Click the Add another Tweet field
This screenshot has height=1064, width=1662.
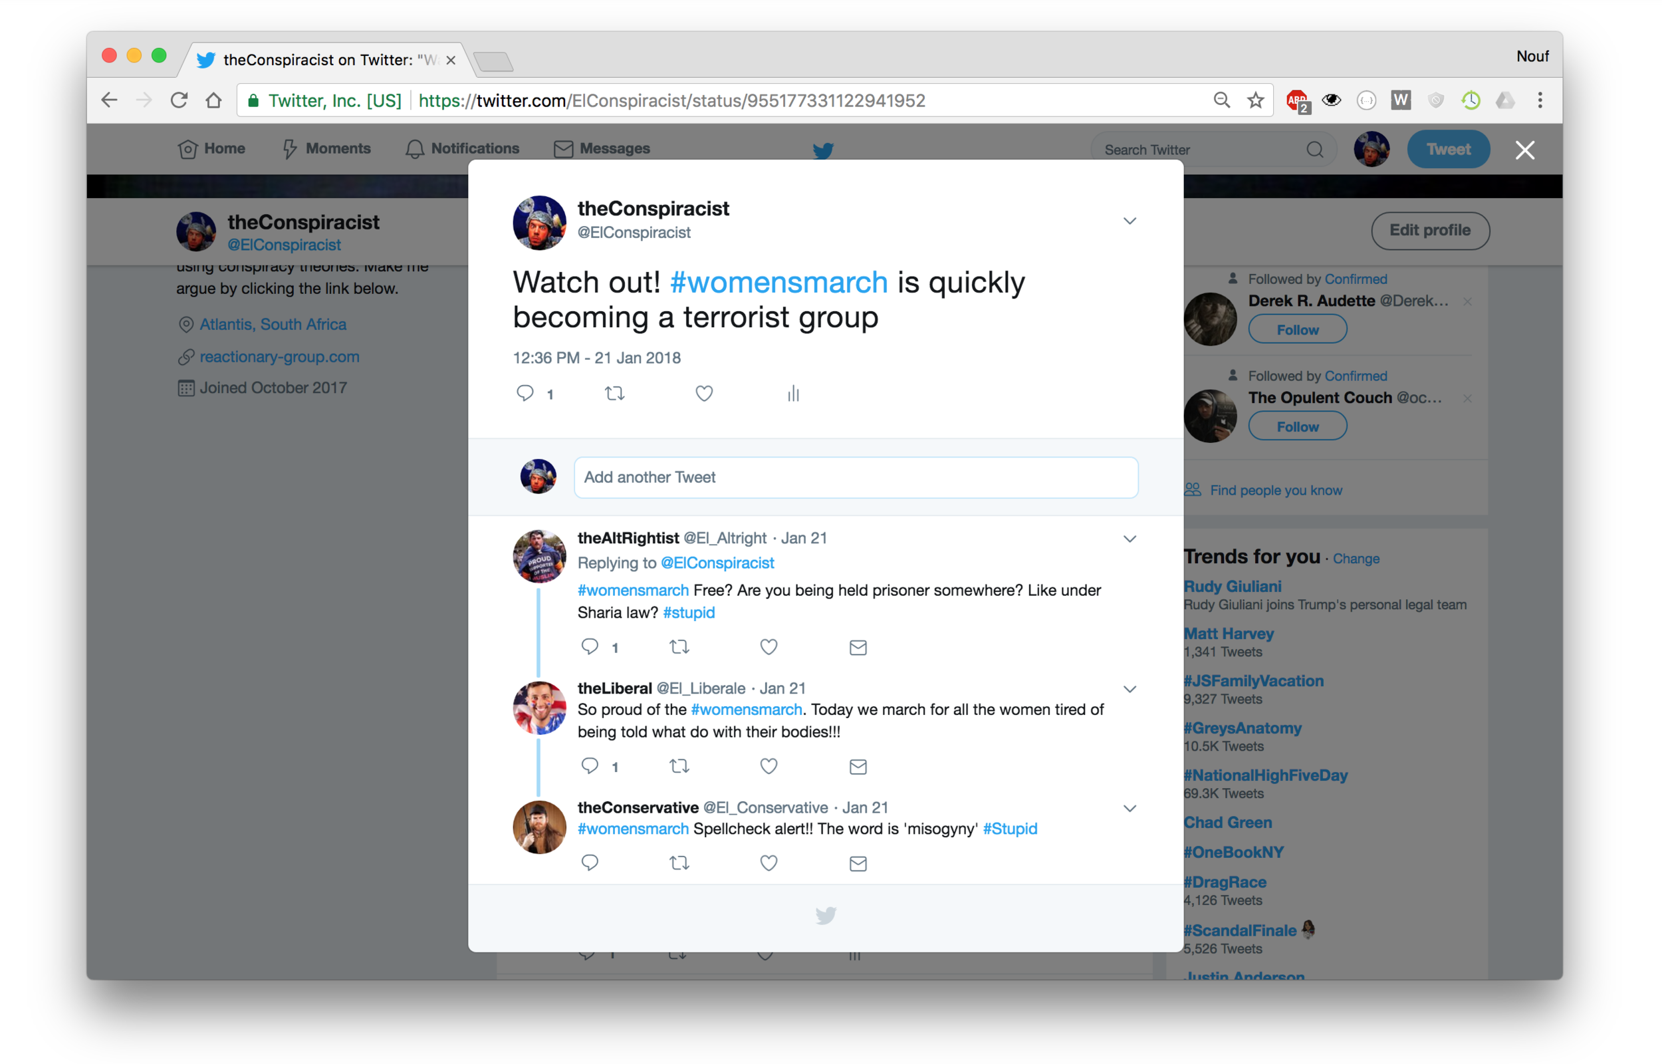point(856,477)
